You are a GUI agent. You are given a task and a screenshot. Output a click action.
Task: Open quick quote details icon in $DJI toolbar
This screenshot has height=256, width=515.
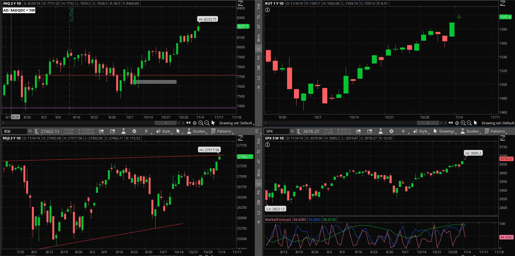tap(113, 131)
